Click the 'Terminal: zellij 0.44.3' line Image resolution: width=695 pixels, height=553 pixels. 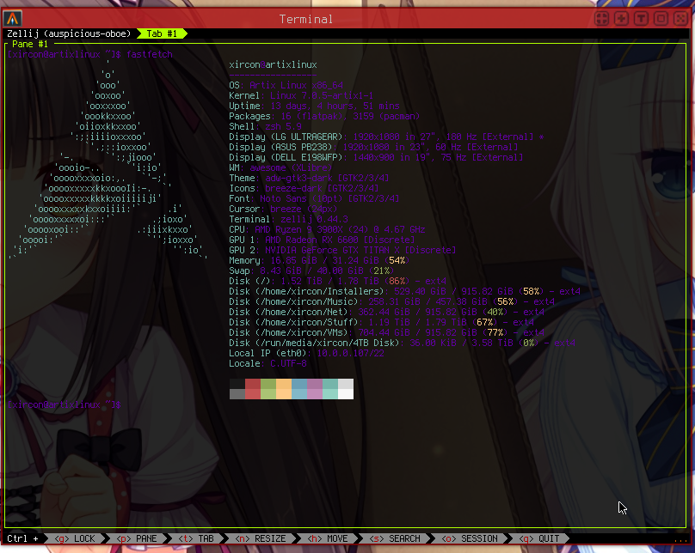(288, 219)
